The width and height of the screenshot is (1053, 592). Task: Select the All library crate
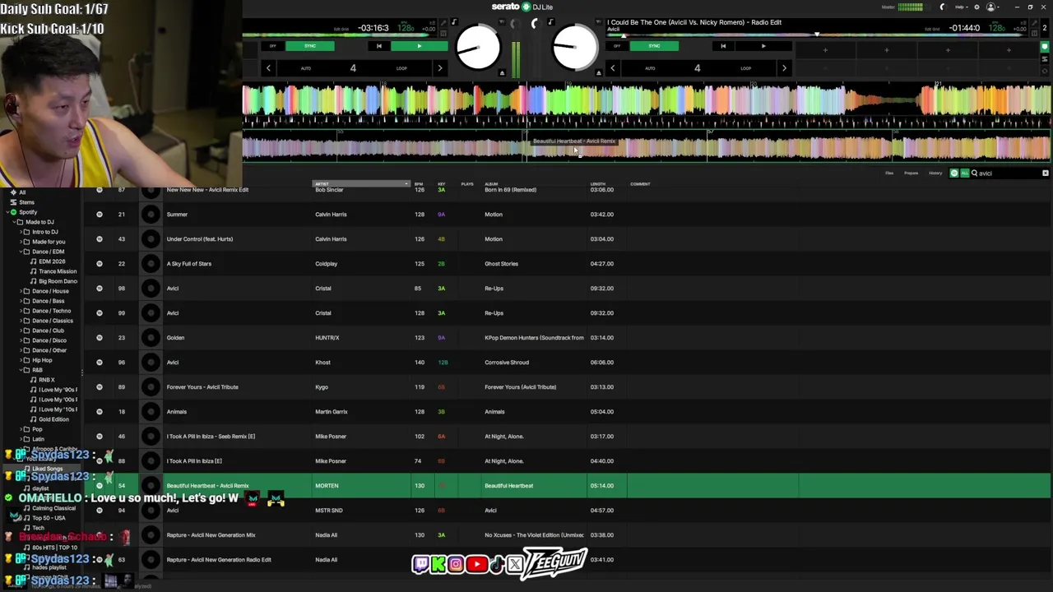(22, 192)
